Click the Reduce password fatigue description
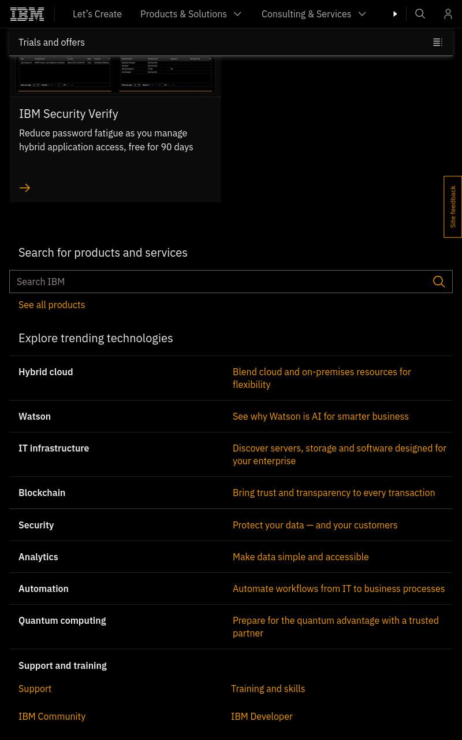The width and height of the screenshot is (462, 740). (x=106, y=140)
